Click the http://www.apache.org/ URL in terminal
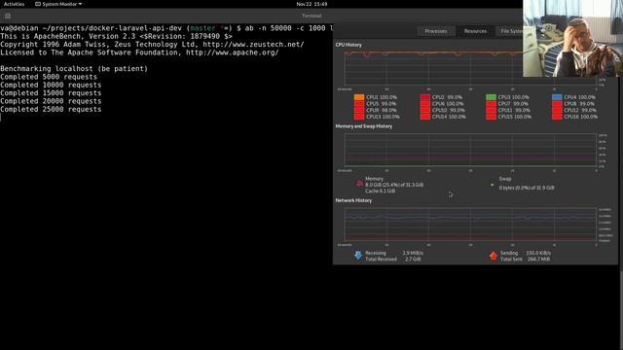This screenshot has height=350, width=623. click(233, 52)
